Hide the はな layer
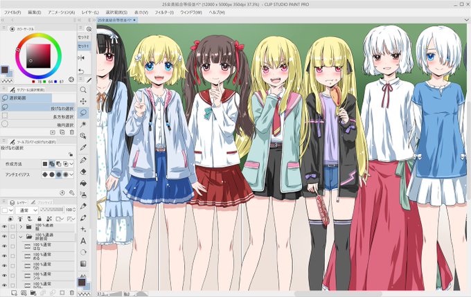The image size is (471, 297). [4, 246]
